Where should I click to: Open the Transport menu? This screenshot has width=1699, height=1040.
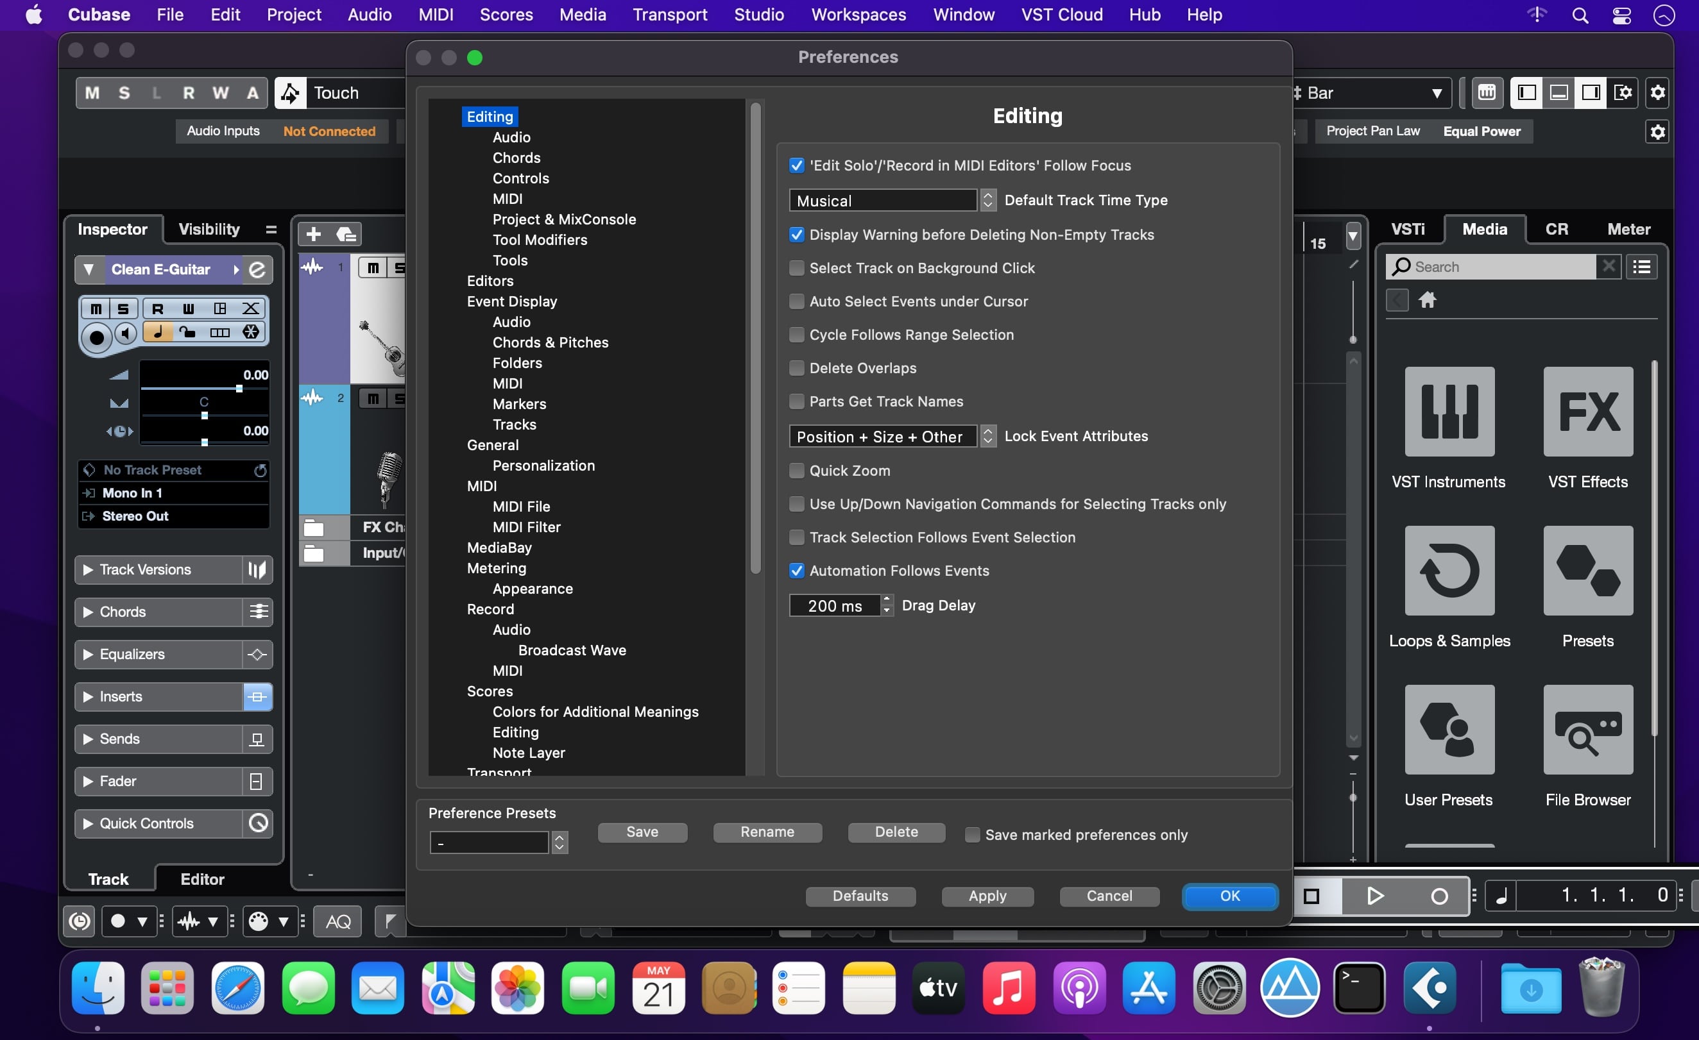(x=670, y=15)
